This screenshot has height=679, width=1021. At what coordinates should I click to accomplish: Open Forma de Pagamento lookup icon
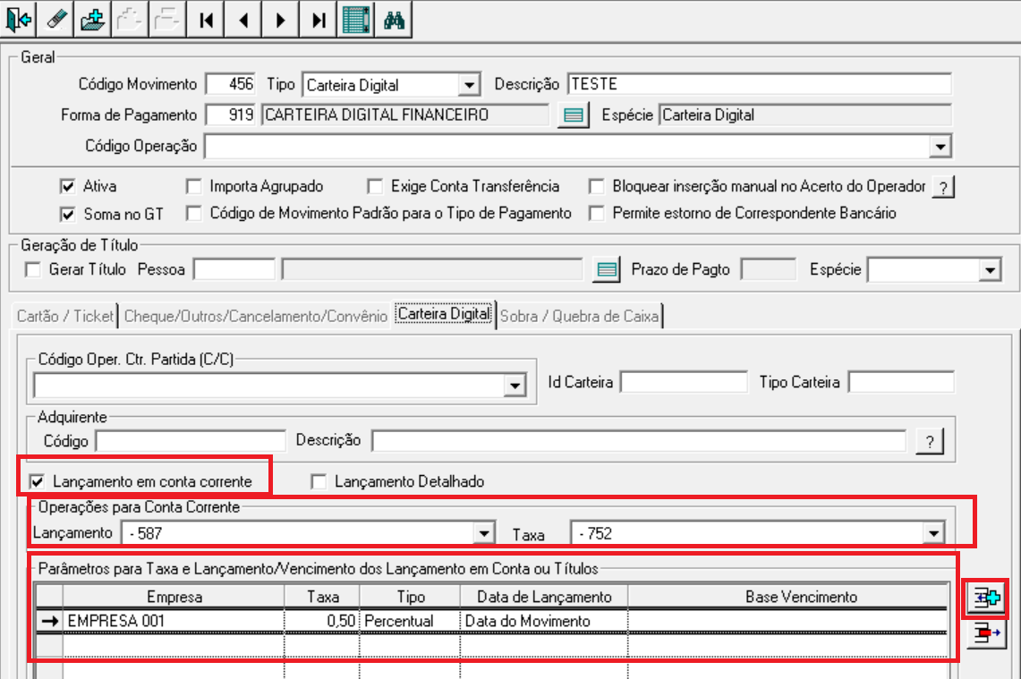(x=573, y=115)
